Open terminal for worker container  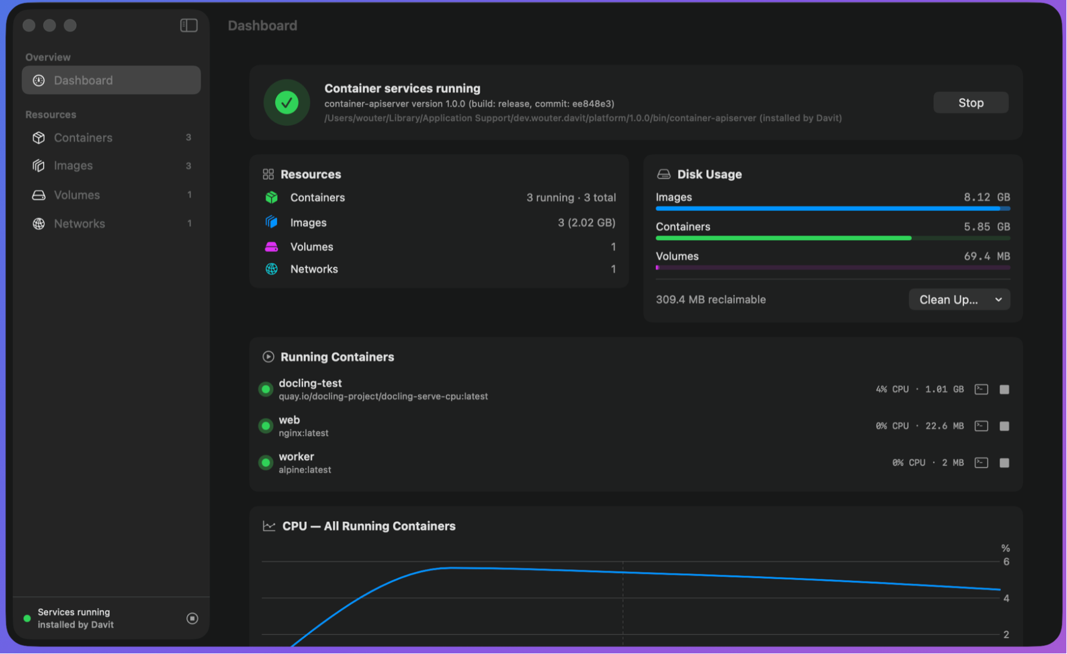[981, 463]
